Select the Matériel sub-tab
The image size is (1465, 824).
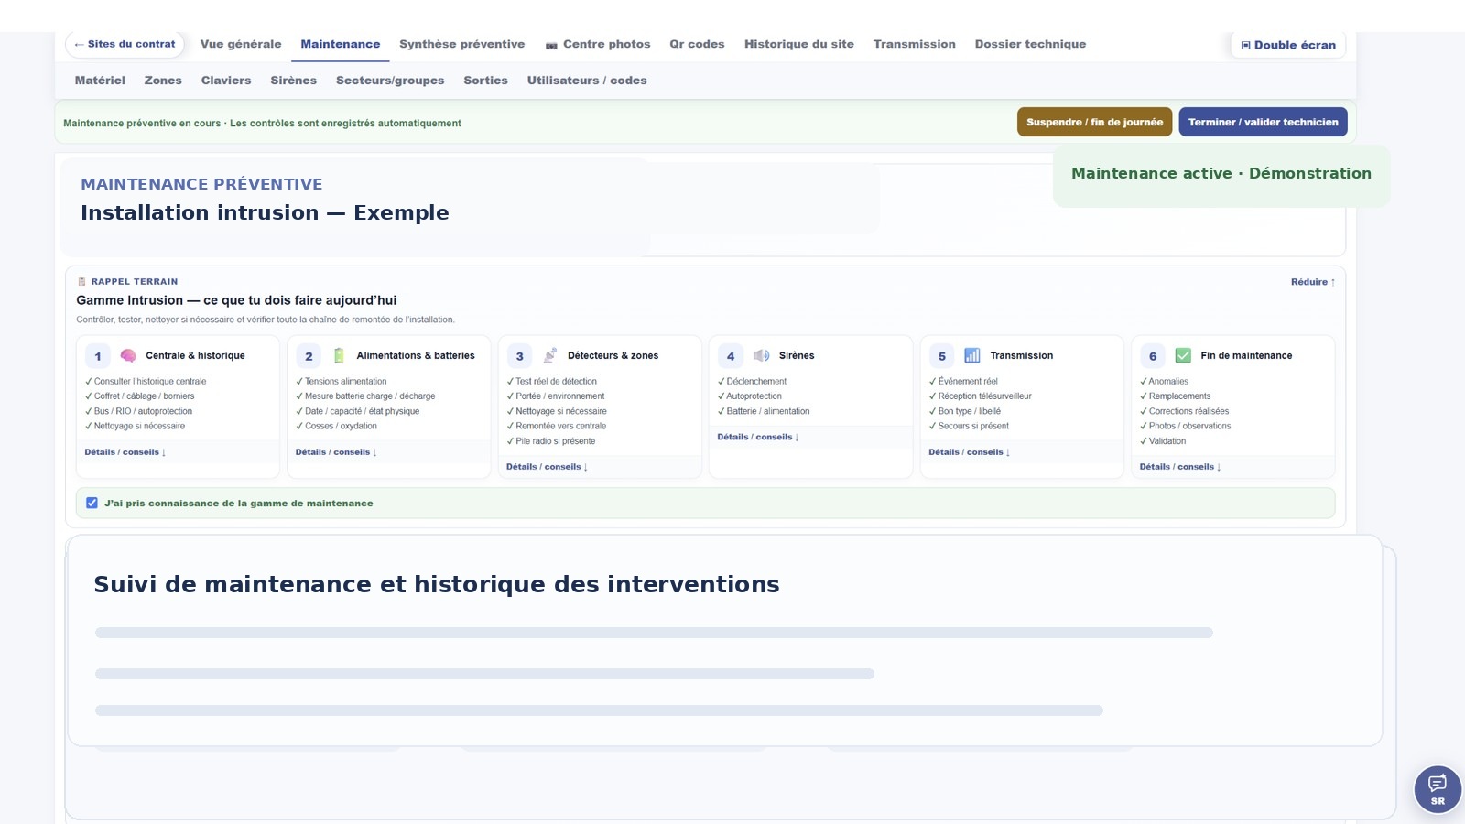[x=100, y=81]
